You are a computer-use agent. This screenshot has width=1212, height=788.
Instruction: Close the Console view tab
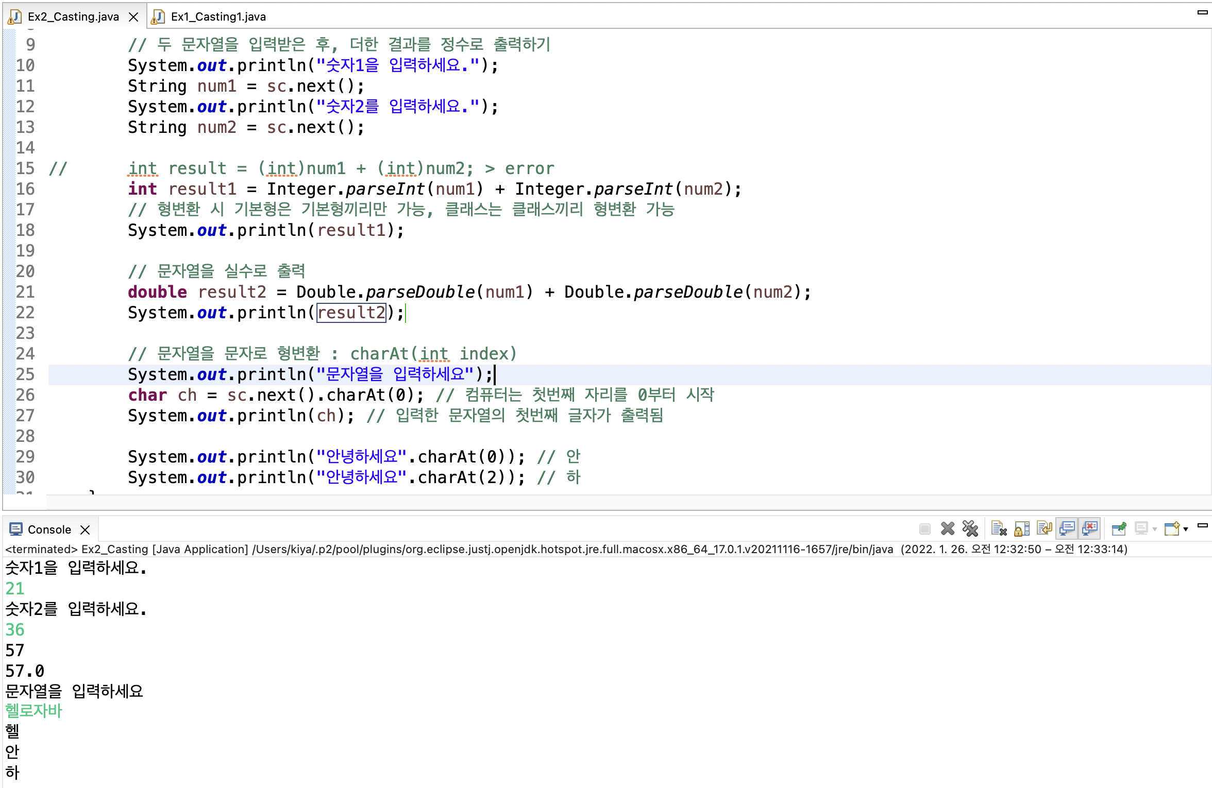click(x=86, y=529)
